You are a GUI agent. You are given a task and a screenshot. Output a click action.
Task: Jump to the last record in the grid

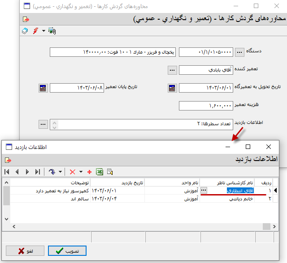(x=38, y=172)
